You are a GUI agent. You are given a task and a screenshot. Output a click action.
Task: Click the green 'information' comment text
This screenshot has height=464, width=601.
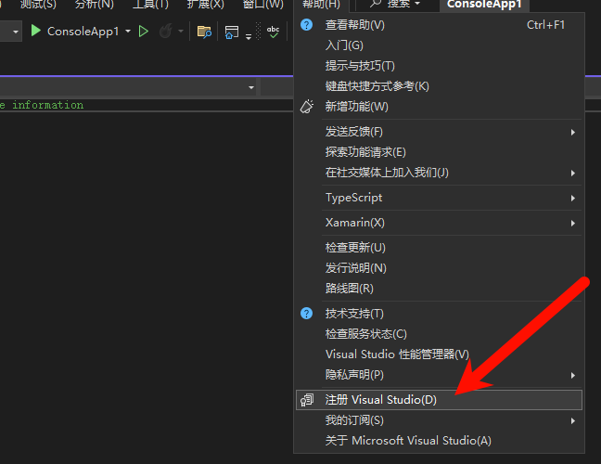point(47,105)
